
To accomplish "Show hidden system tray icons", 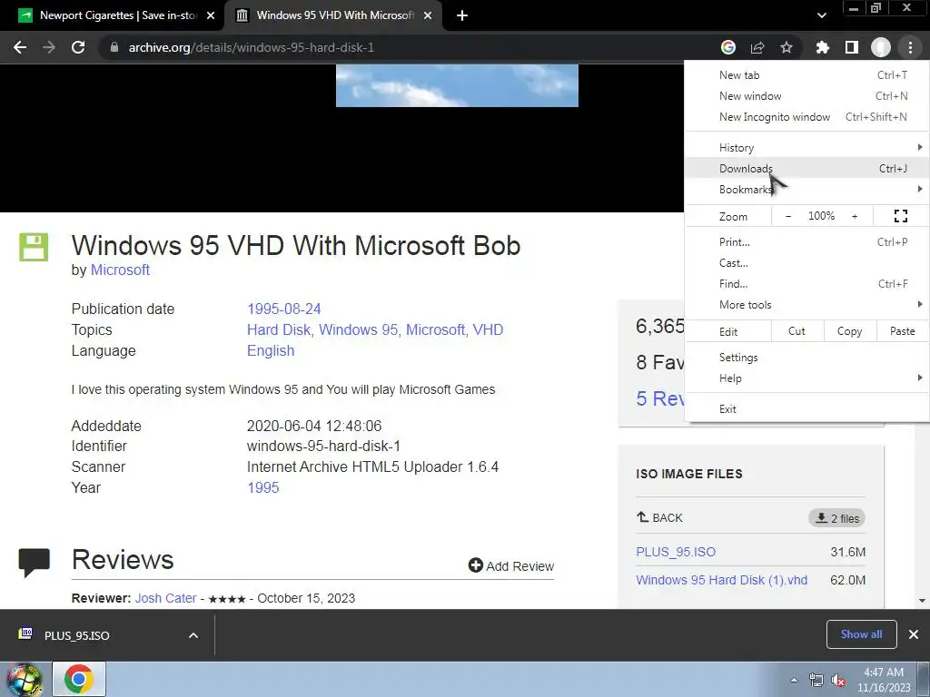I will point(794,681).
